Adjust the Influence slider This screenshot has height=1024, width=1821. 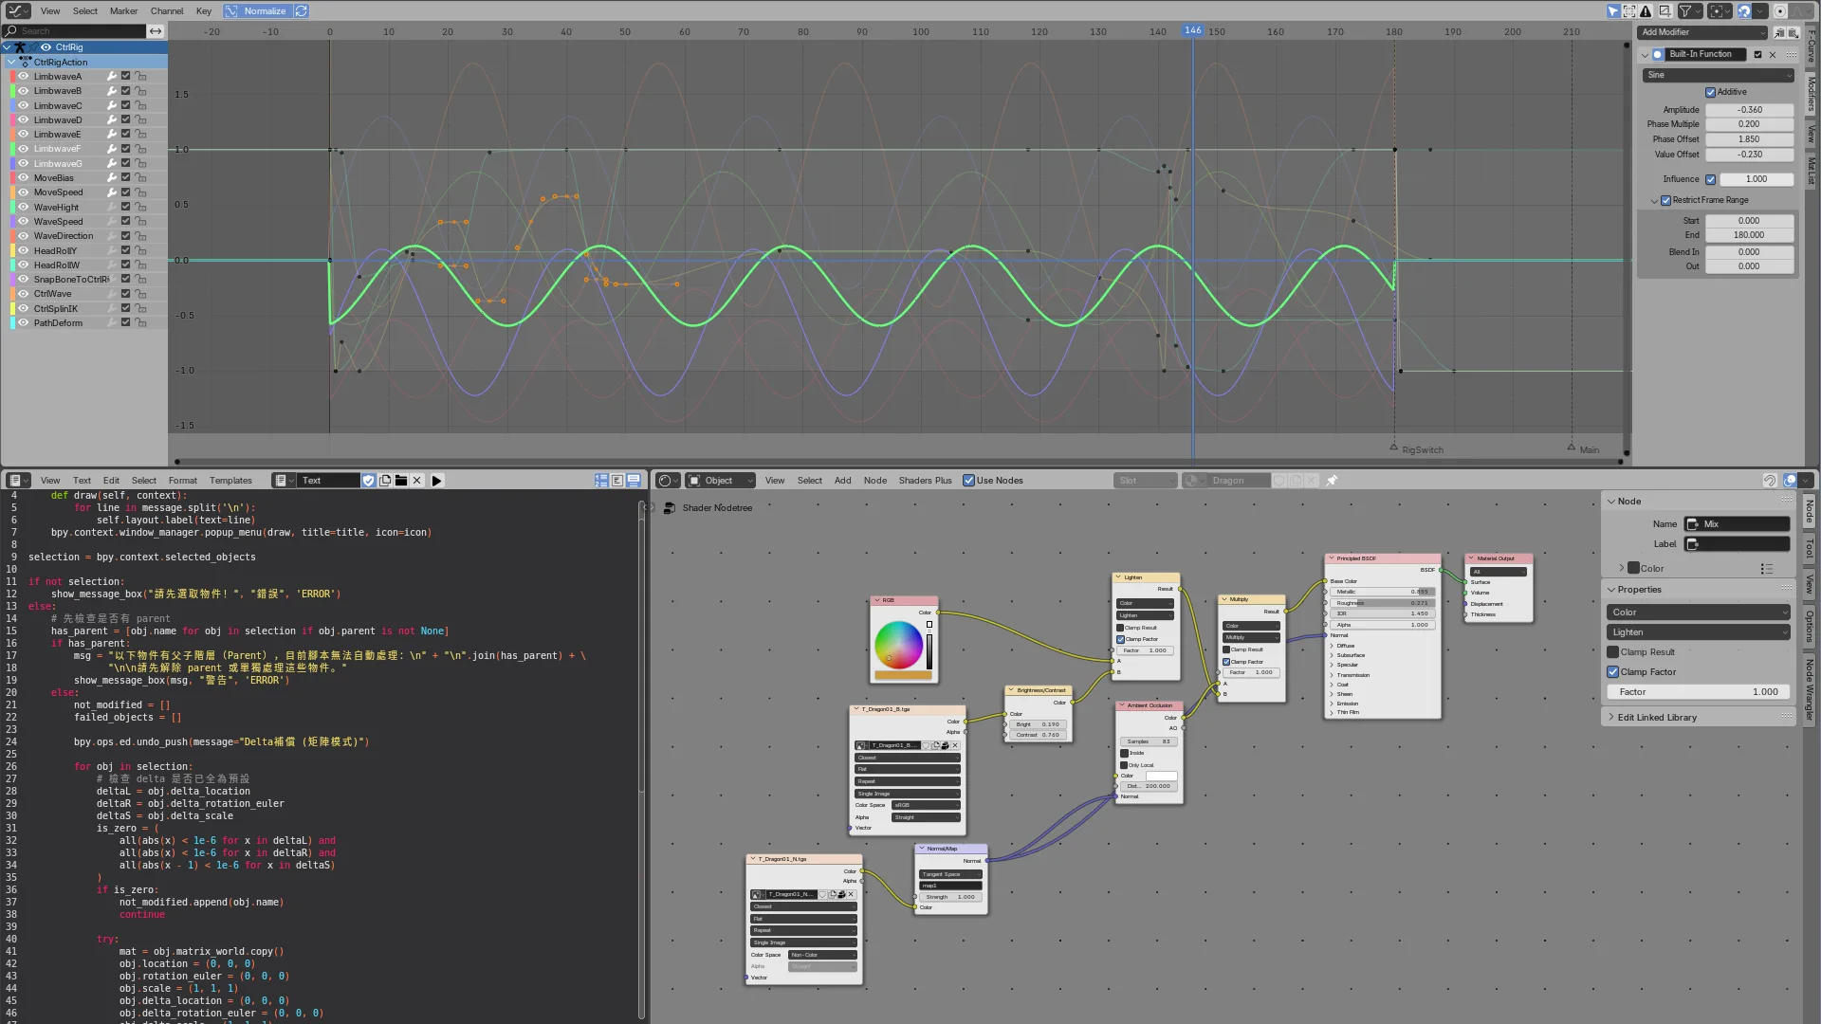[1756, 179]
